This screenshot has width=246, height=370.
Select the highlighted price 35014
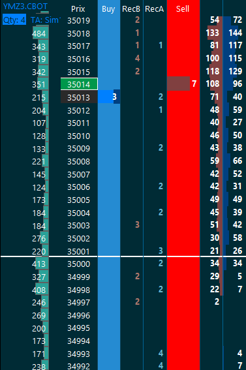click(79, 84)
